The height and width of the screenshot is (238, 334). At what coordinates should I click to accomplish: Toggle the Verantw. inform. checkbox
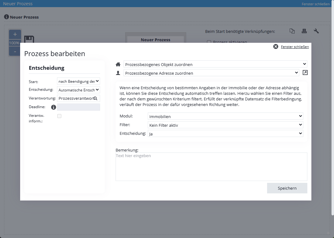pos(59,116)
